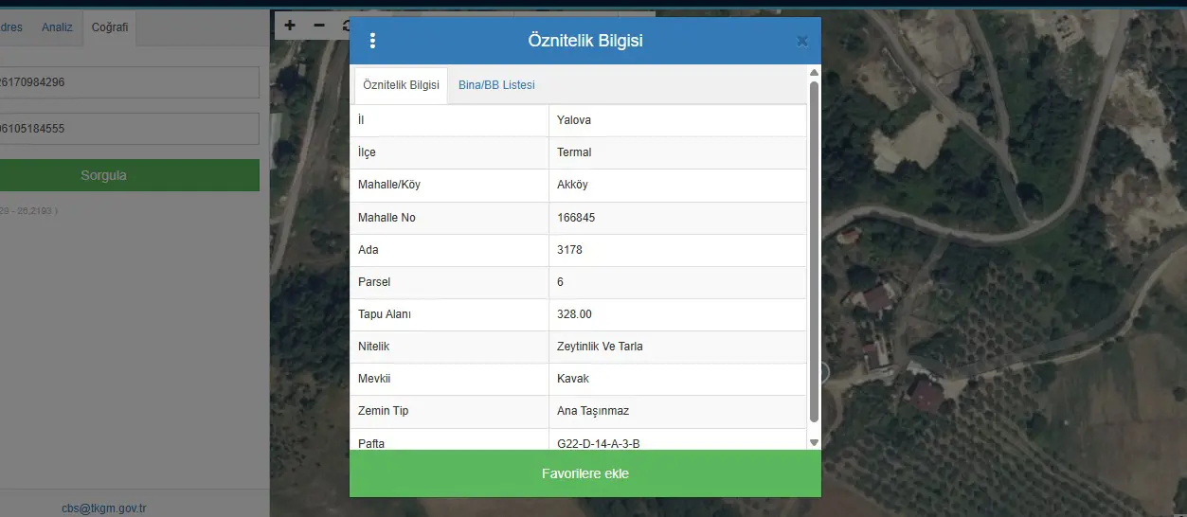Click the dialog's vertical scrollbar thumb
The image size is (1187, 517).
click(x=814, y=252)
